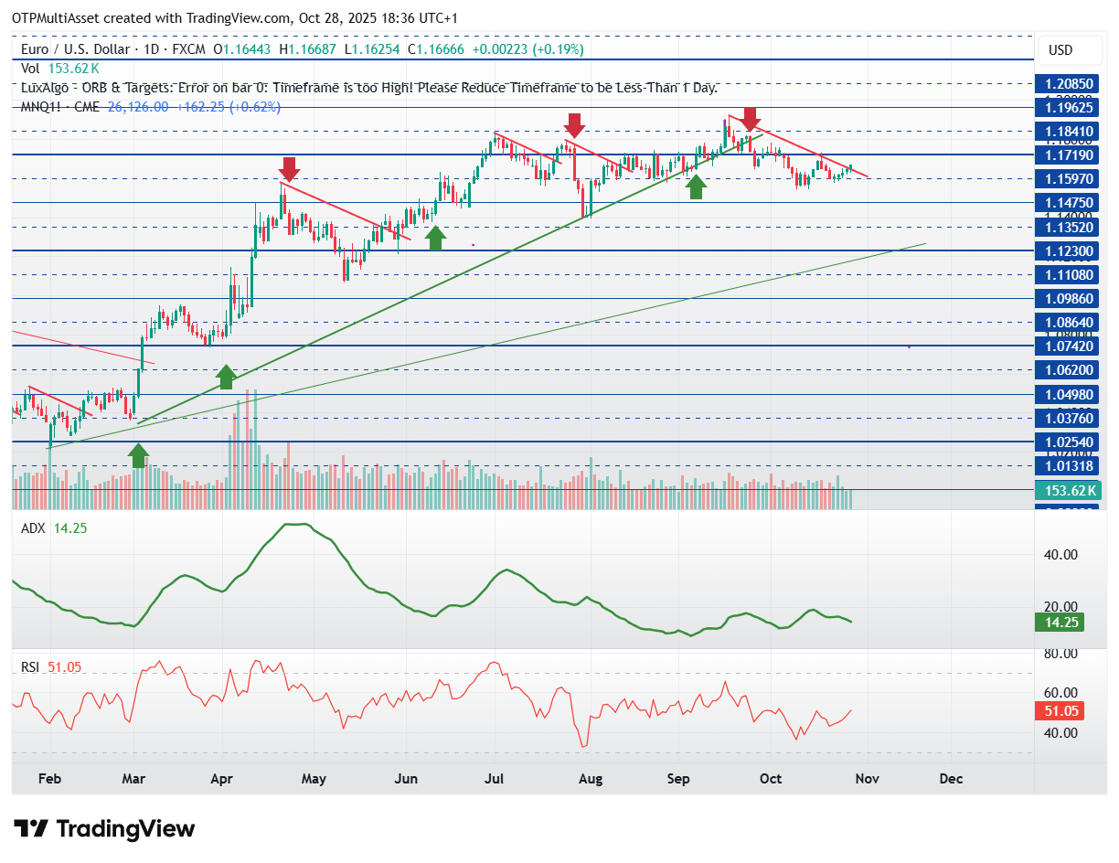
Task: Click the 1.09860 price level label
Action: [1069, 298]
